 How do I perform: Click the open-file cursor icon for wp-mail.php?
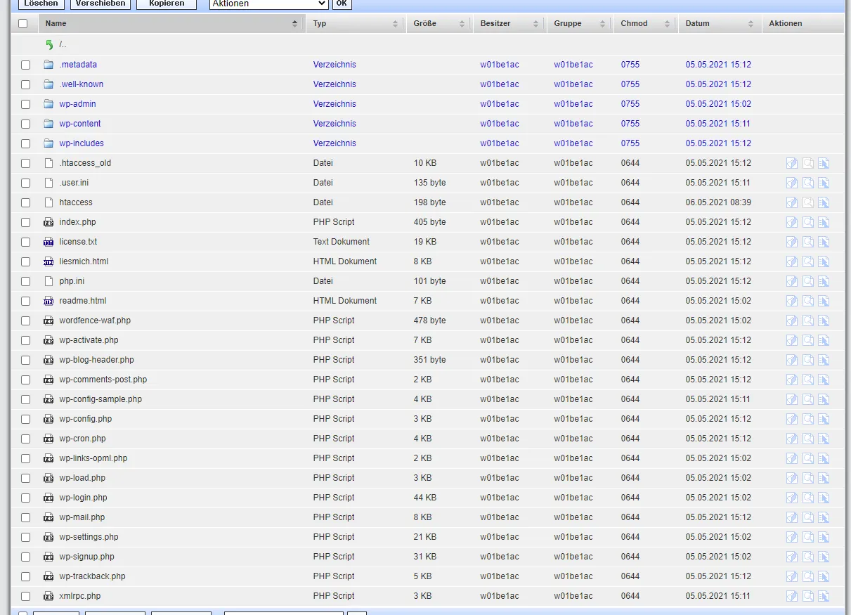(x=824, y=517)
